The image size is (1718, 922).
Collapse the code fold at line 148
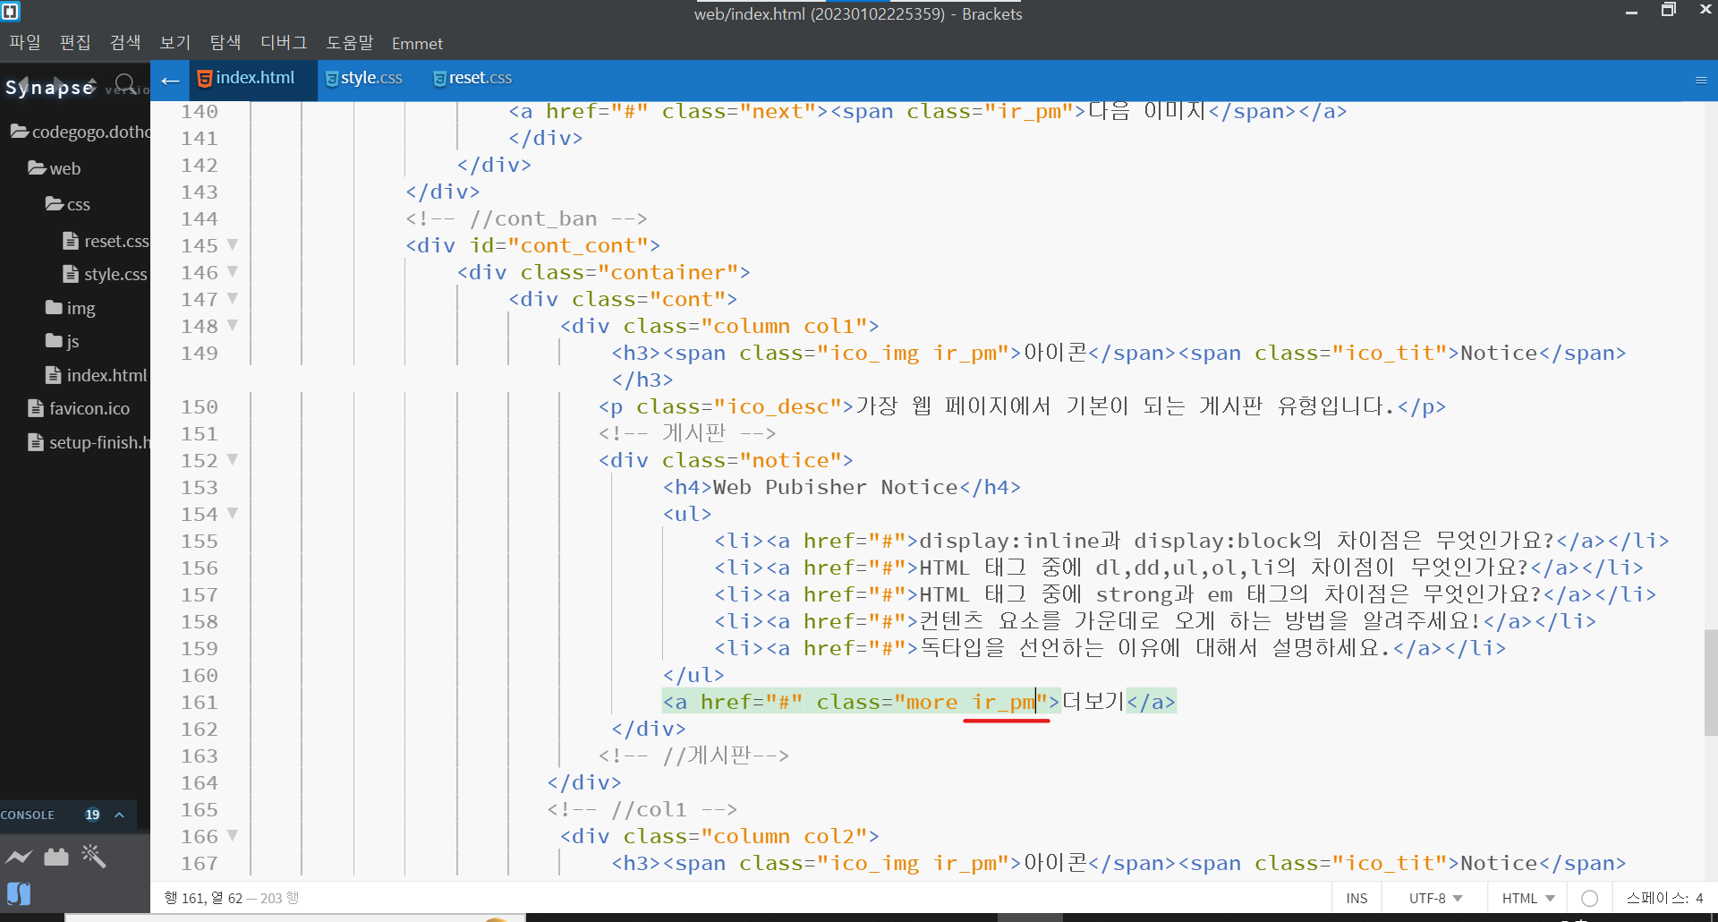233,325
